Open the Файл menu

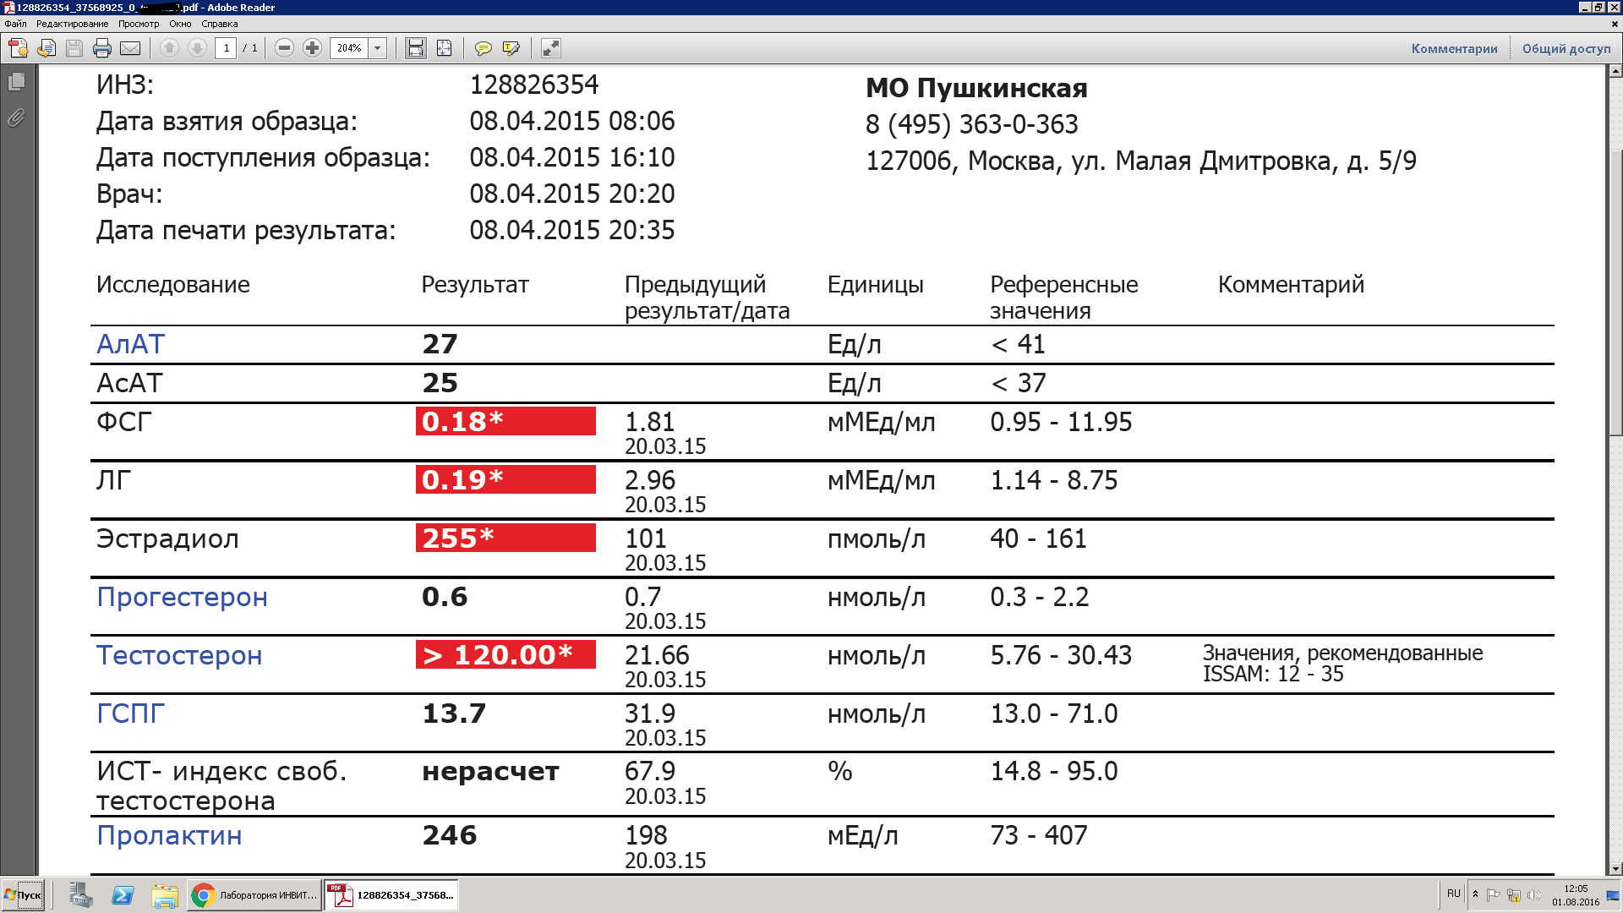(15, 24)
